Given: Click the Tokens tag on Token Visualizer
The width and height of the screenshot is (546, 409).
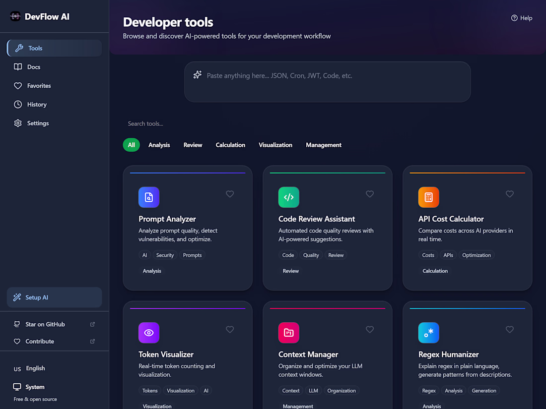Looking at the screenshot, I should pyautogui.click(x=150, y=391).
